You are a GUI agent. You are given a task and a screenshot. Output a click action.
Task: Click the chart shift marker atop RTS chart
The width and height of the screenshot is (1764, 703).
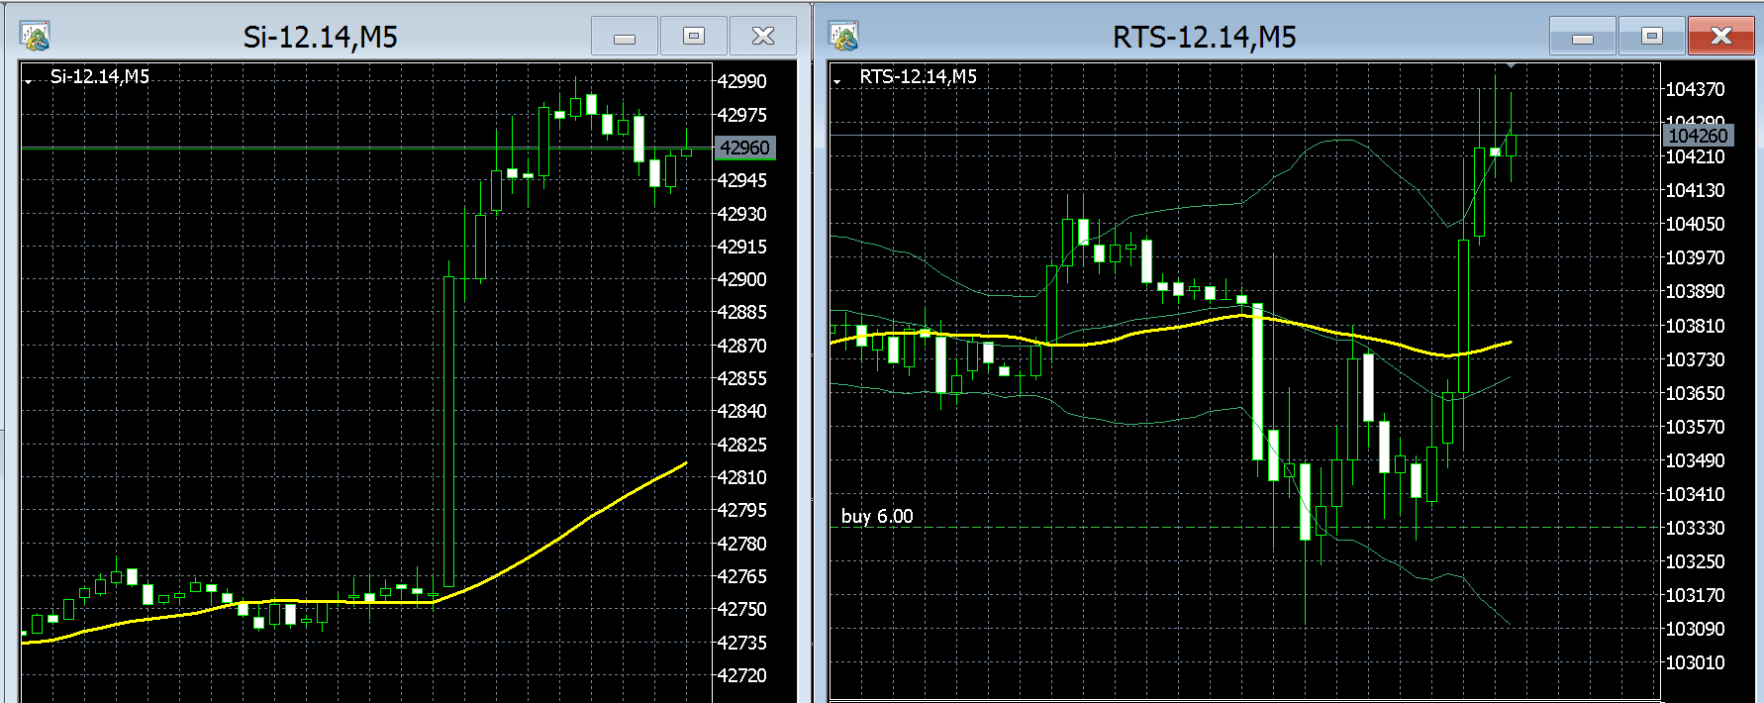point(1511,66)
